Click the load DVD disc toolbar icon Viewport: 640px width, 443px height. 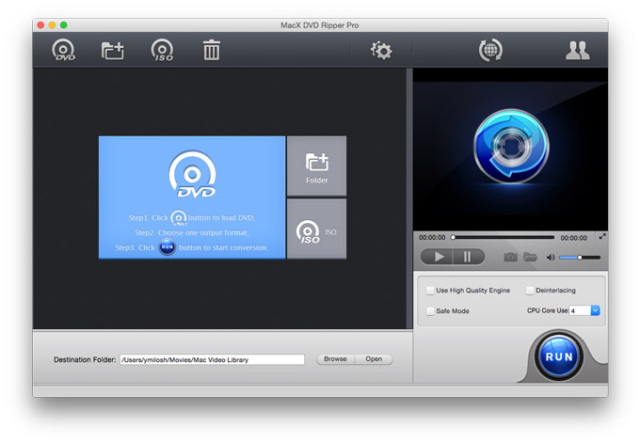click(64, 51)
